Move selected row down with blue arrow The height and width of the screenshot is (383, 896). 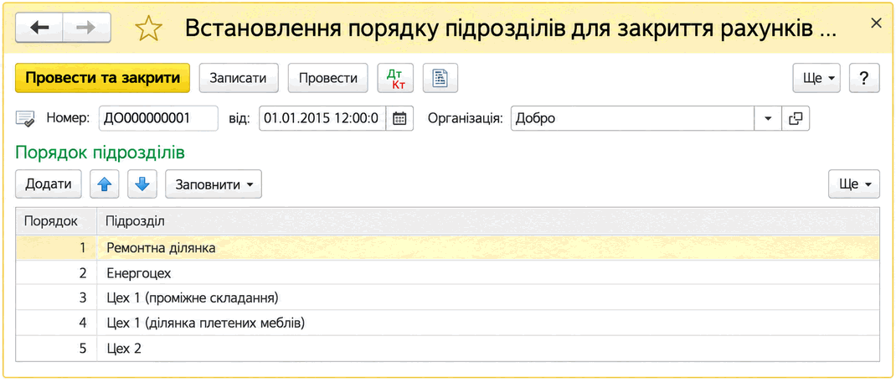(x=142, y=184)
